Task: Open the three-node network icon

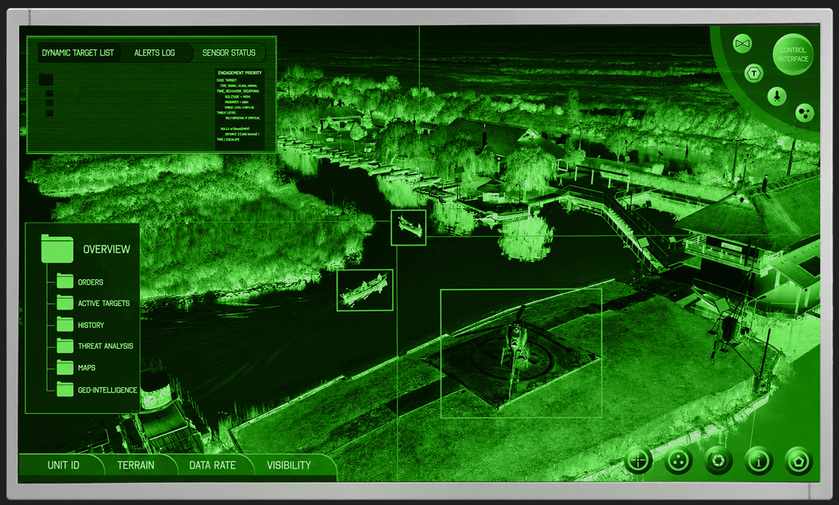Action: [x=804, y=113]
